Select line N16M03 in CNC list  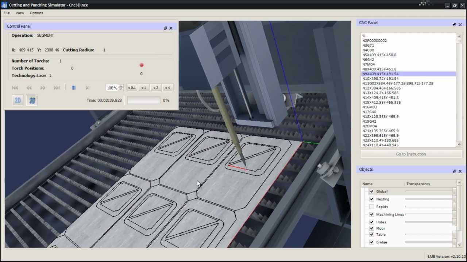point(409,107)
